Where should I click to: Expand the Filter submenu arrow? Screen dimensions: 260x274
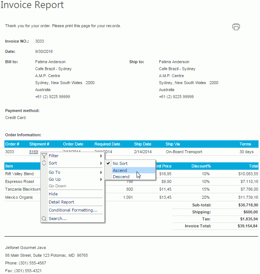click(x=101, y=156)
